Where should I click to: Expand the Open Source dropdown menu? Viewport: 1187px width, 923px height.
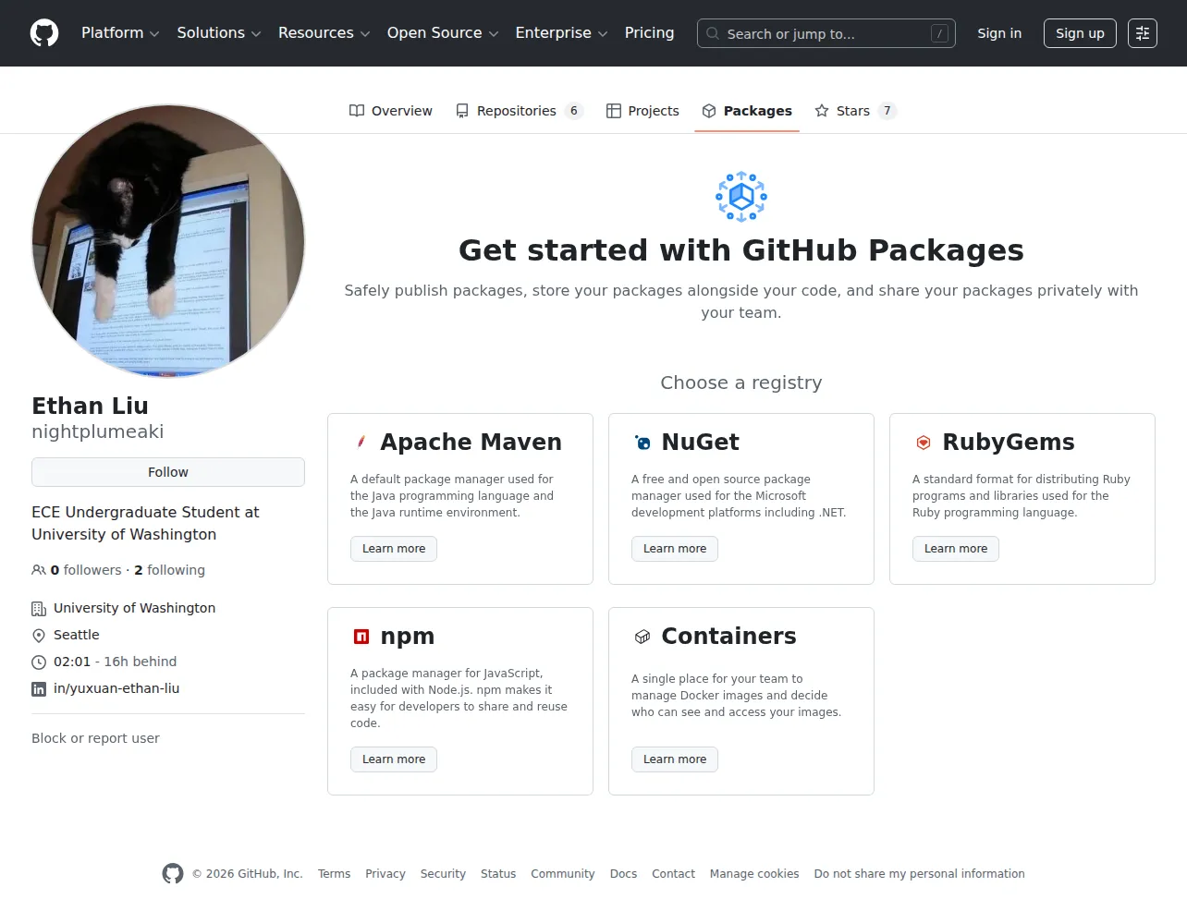443,33
